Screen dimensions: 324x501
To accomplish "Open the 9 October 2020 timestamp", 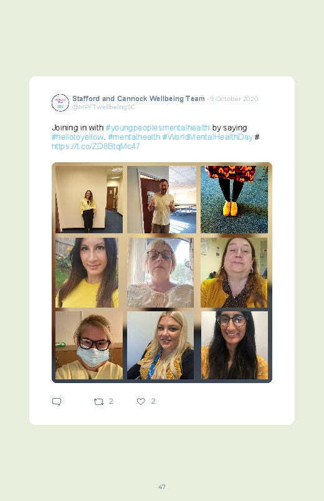I will click(234, 99).
